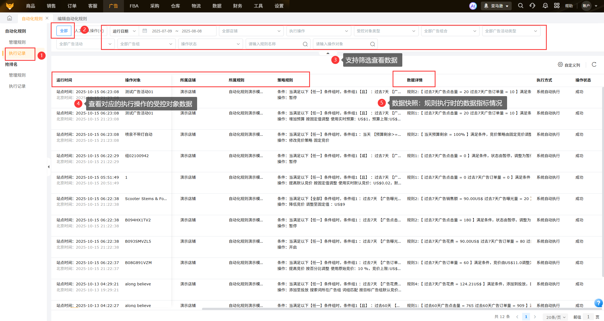The width and height of the screenshot is (604, 321).
Task: Click the customer support headset icon
Action: click(532, 6)
